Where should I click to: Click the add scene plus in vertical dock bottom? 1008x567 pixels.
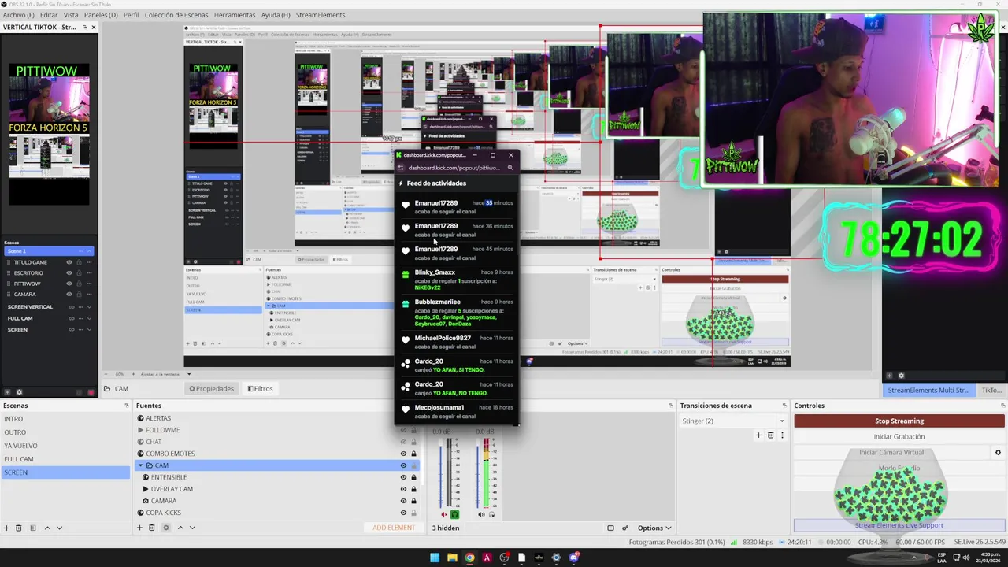tap(7, 392)
